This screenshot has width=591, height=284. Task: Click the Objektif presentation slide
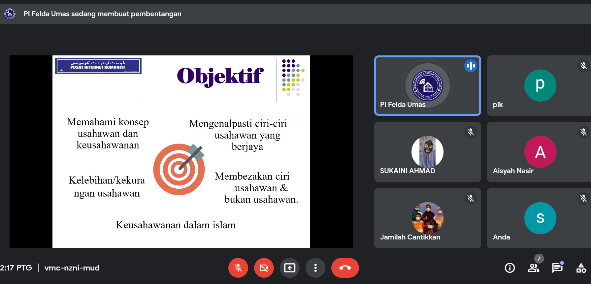pyautogui.click(x=181, y=152)
